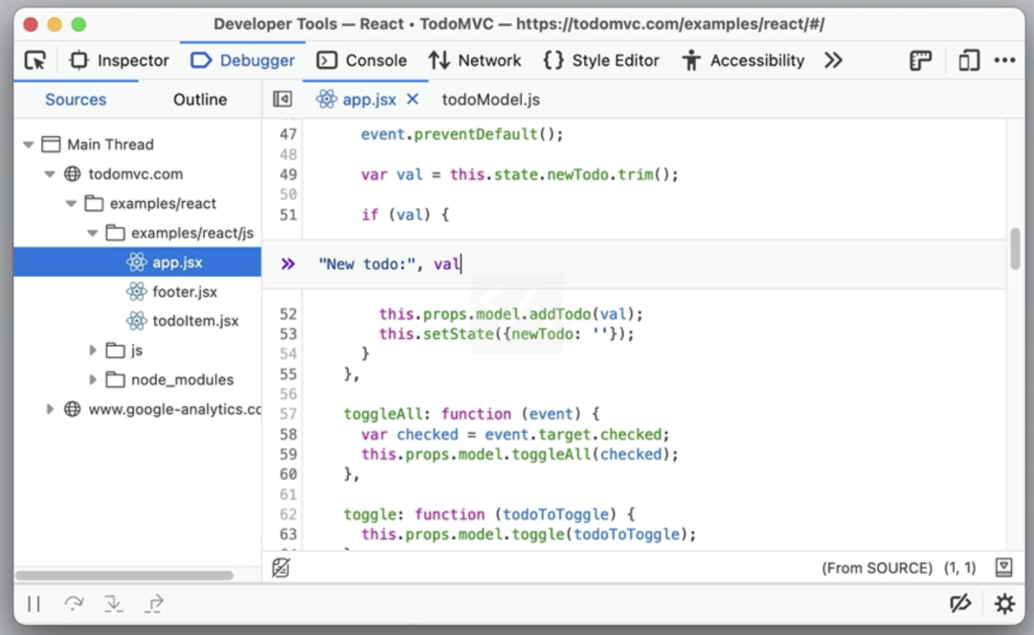Viewport: 1034px width, 635px height.
Task: Click line number 63 in gutter
Action: (288, 534)
